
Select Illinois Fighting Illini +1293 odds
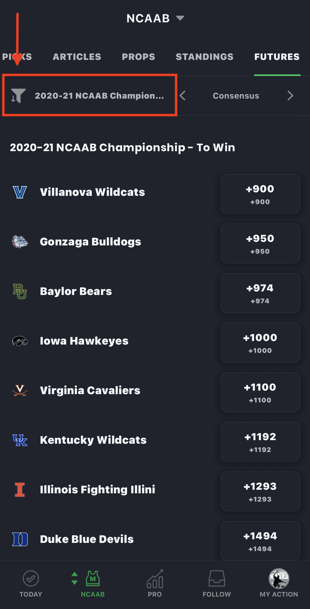pyautogui.click(x=260, y=491)
